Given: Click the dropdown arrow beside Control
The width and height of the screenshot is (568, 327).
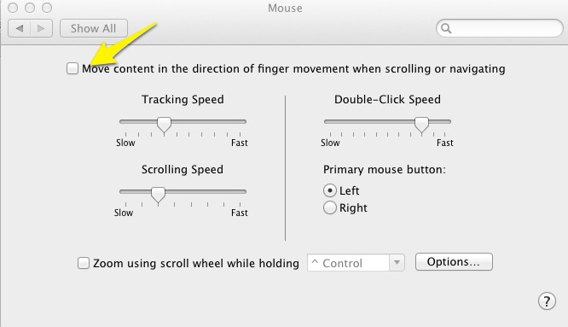Looking at the screenshot, I should 397,263.
